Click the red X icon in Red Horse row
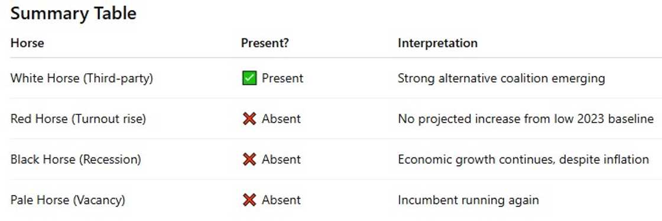The height and width of the screenshot is (221, 662). click(249, 118)
